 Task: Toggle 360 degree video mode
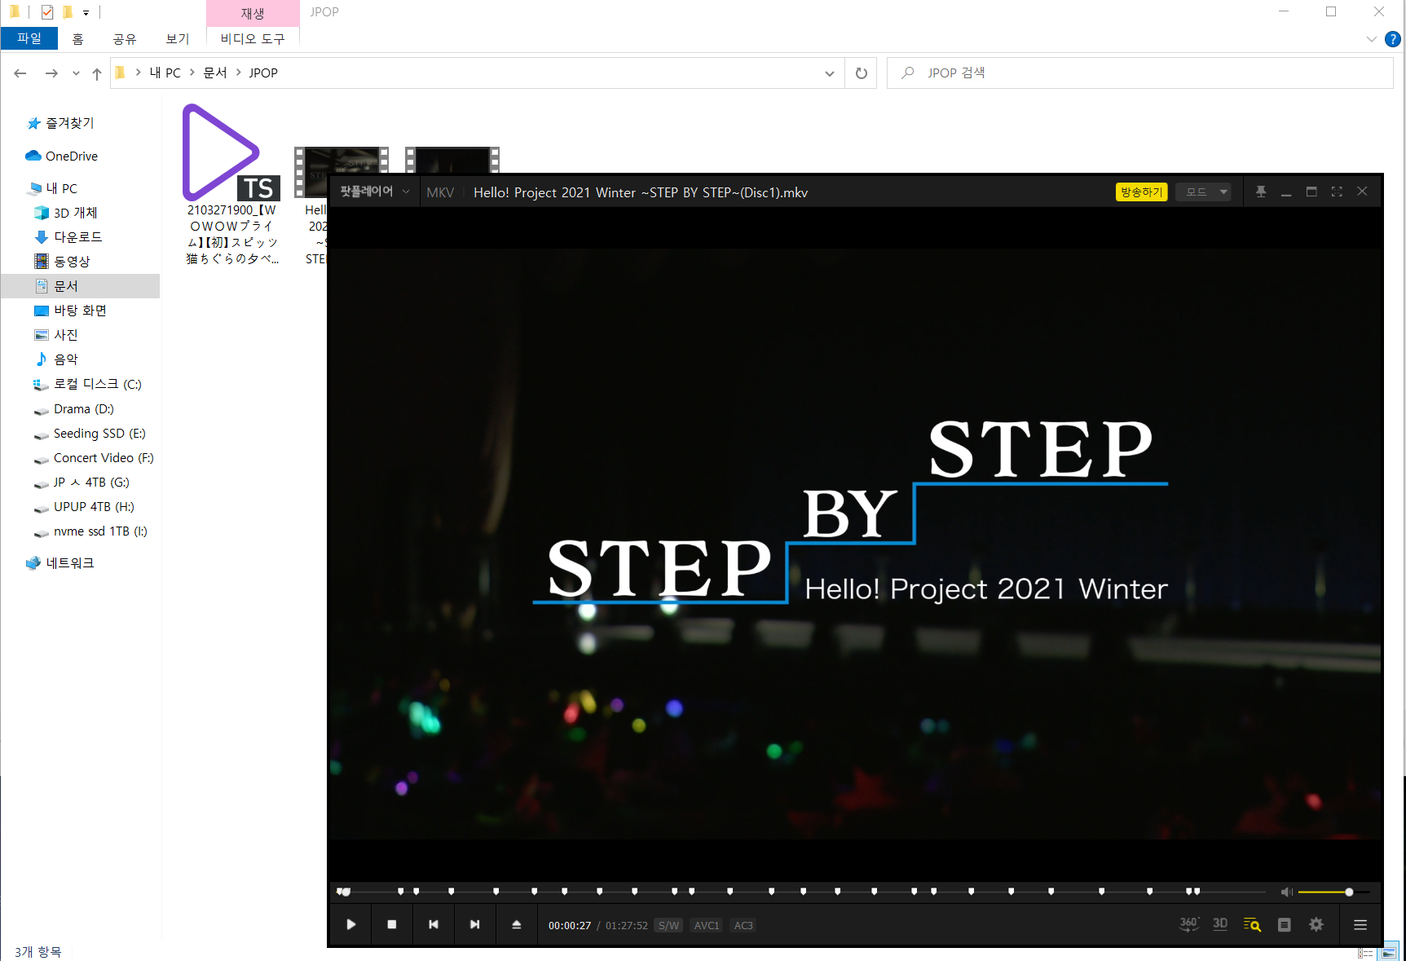(x=1189, y=924)
